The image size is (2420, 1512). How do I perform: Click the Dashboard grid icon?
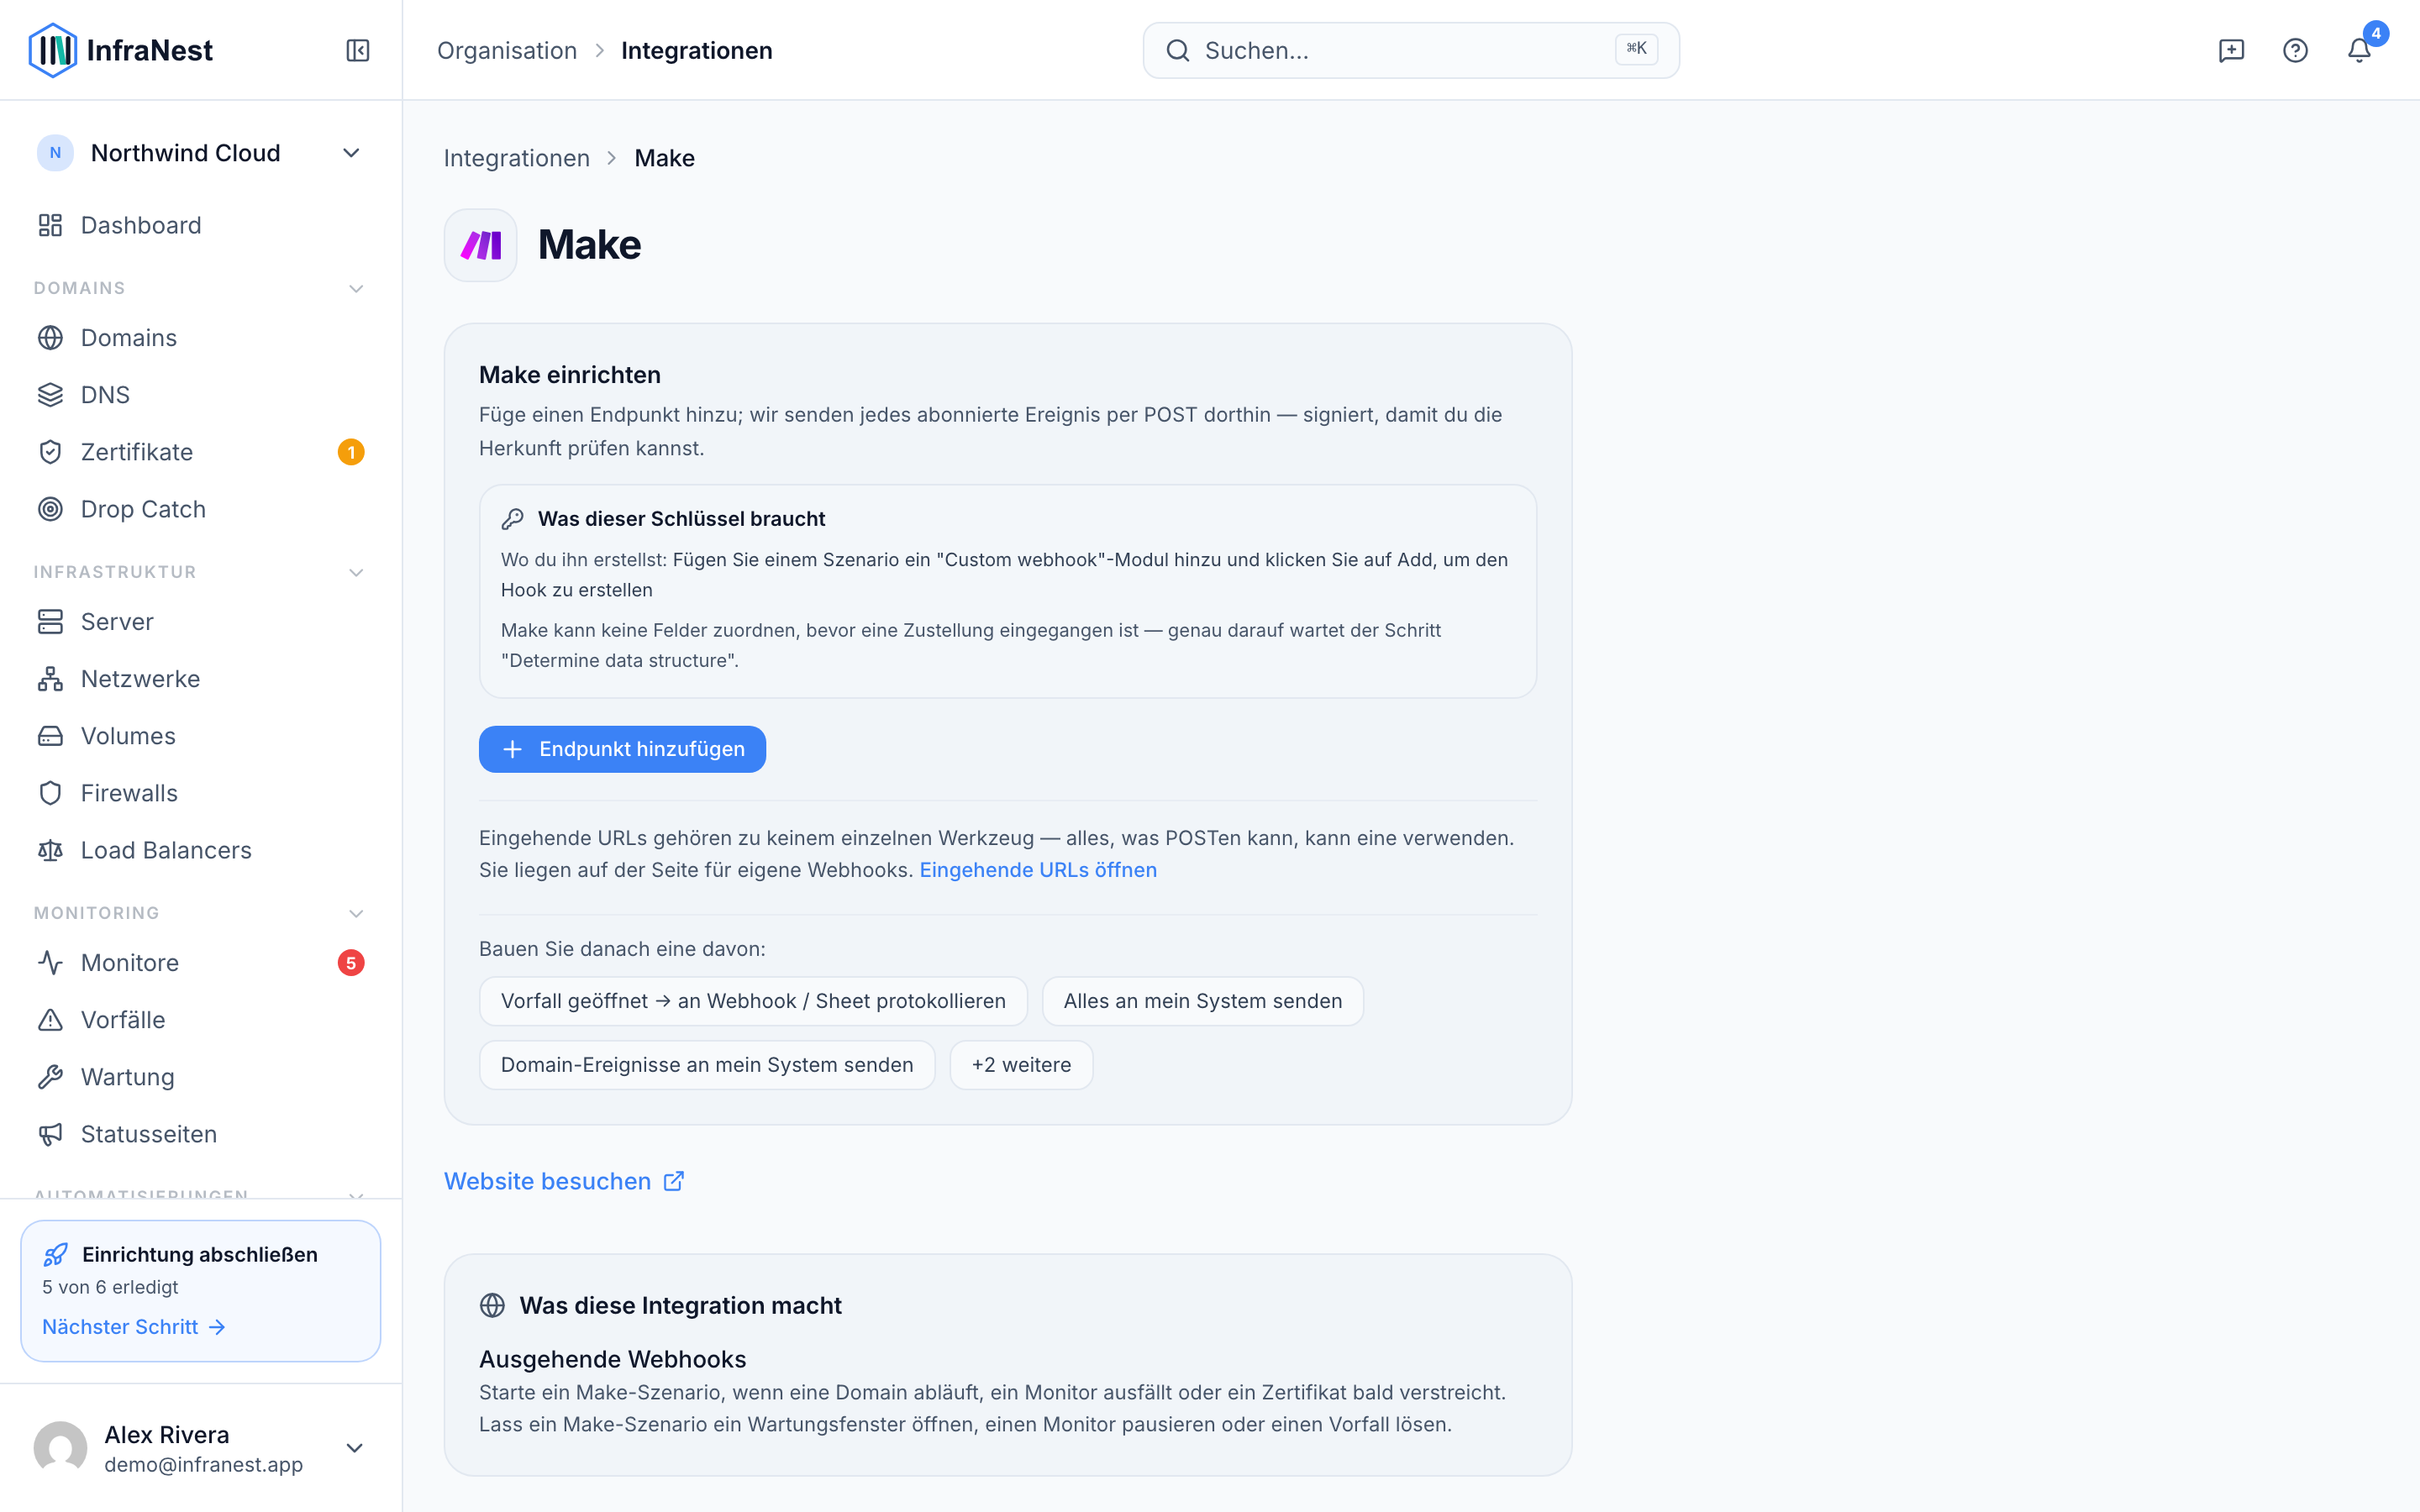[x=50, y=225]
